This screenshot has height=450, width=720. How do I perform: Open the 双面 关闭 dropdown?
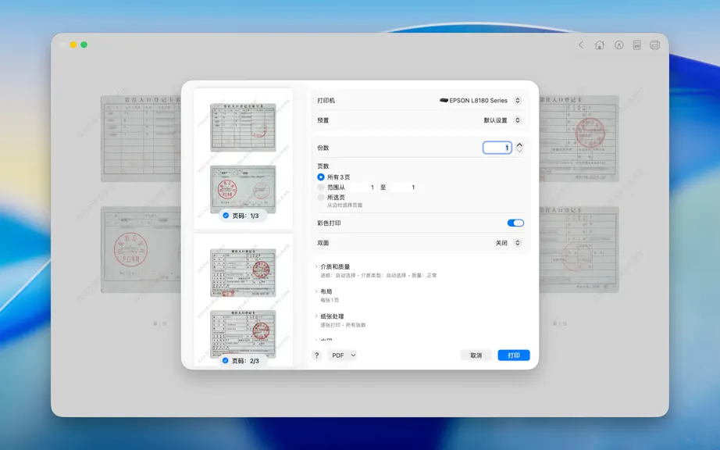(x=518, y=243)
